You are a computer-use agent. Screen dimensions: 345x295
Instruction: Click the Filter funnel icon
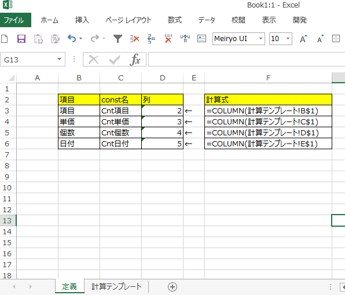(118, 39)
